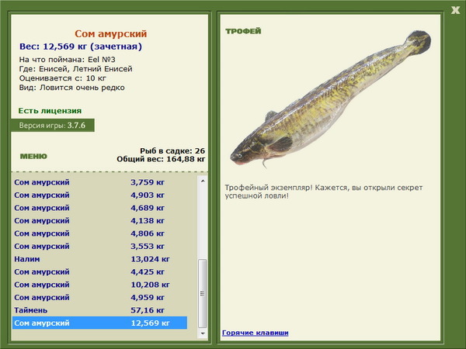Click the Есть лицензия text

point(50,111)
